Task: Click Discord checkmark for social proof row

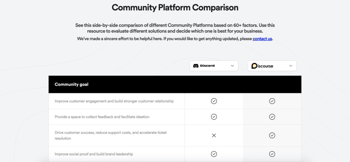Action: pos(214,154)
